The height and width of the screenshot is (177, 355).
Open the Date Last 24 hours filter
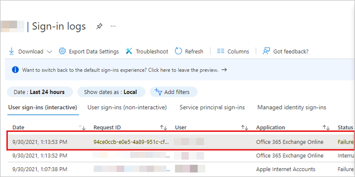(x=40, y=92)
